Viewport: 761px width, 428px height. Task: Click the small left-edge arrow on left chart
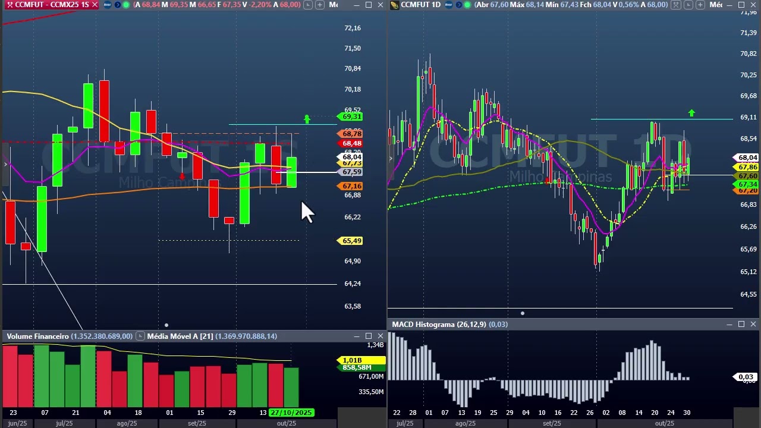[5, 164]
